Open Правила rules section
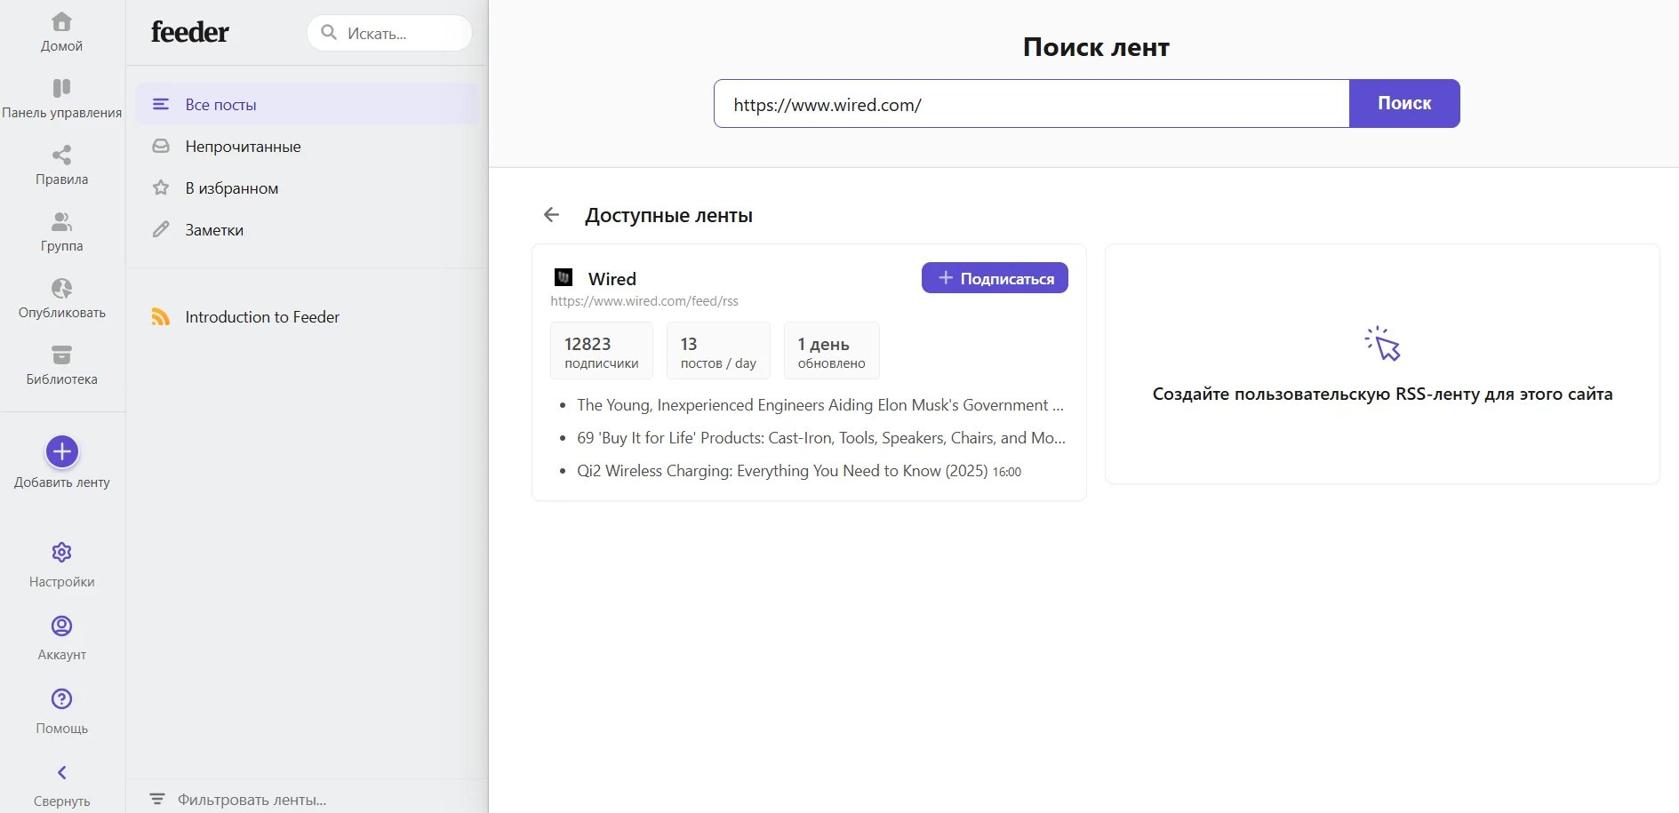The image size is (1679, 813). 61,166
